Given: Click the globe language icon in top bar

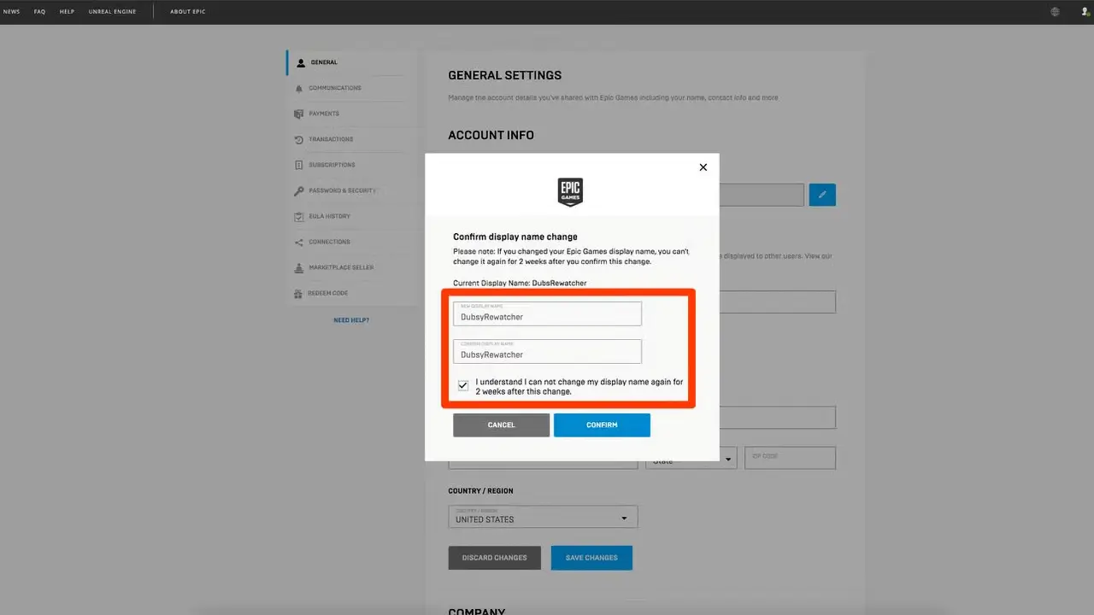Looking at the screenshot, I should point(1056,12).
